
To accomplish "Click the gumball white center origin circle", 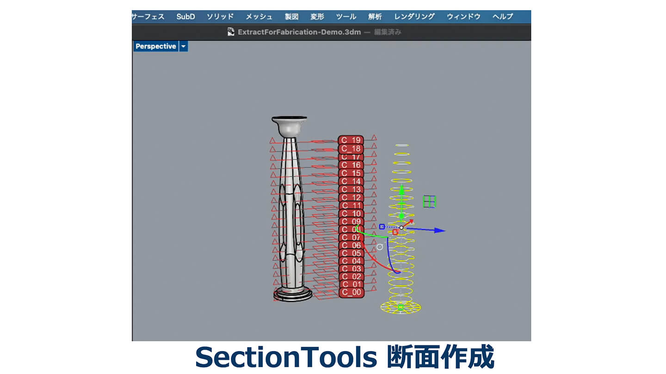I will click(x=401, y=228).
